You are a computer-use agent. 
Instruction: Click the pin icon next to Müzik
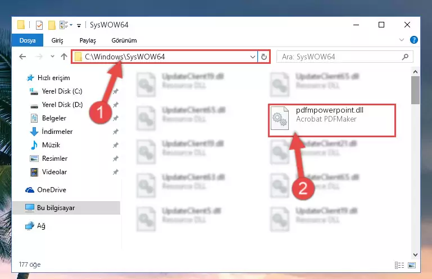click(x=115, y=145)
